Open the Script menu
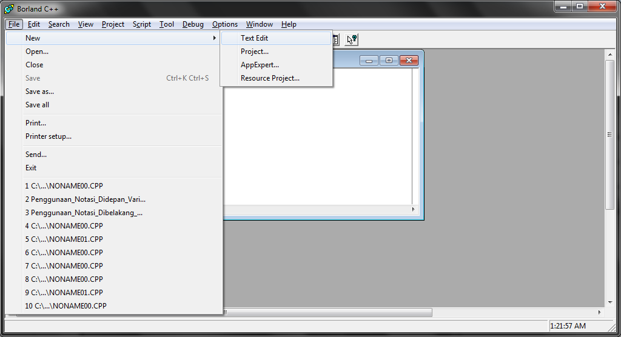The width and height of the screenshot is (621, 337). (x=142, y=24)
